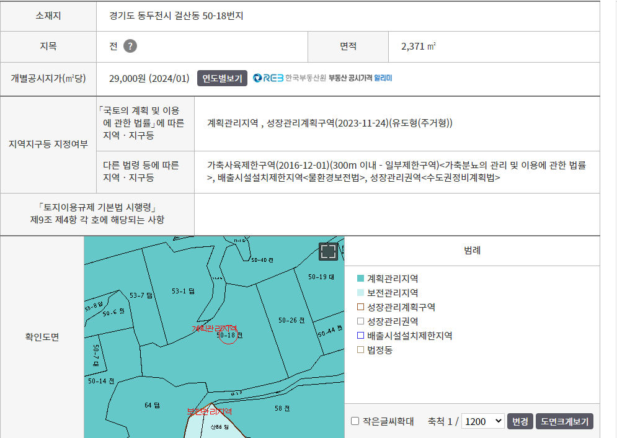
Task: Select parcel 산86 임 on the map
Action: (219, 427)
